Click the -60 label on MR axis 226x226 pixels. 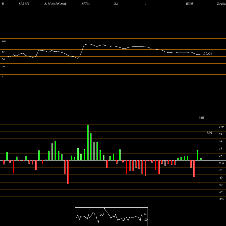[x=221, y=185]
